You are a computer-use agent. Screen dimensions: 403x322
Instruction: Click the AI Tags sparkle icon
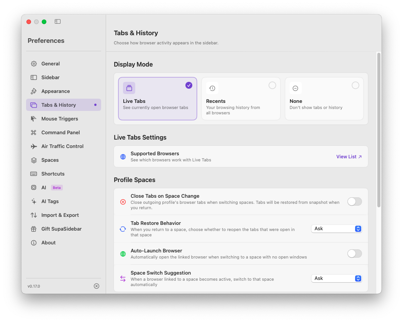coord(34,202)
